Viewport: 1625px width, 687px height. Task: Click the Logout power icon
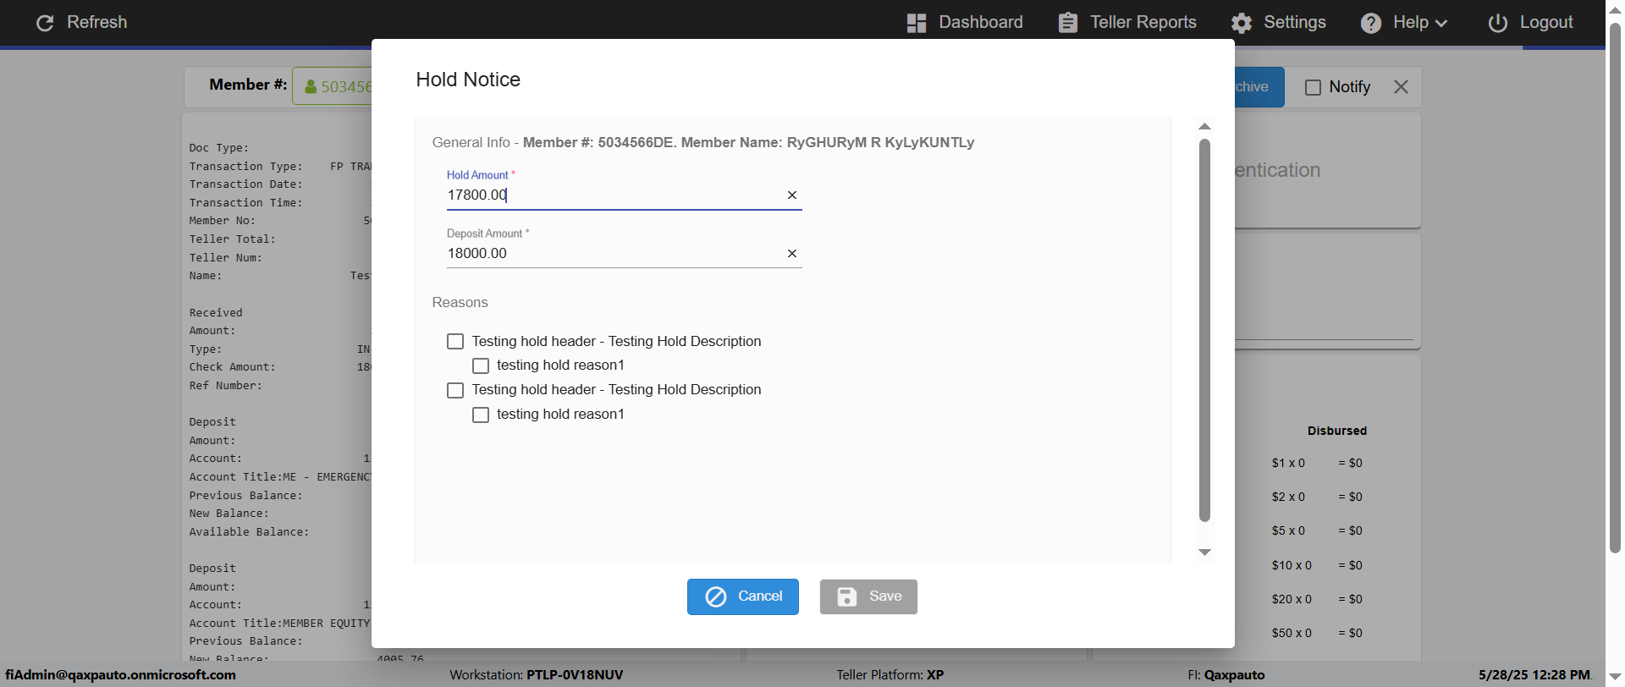(x=1498, y=23)
